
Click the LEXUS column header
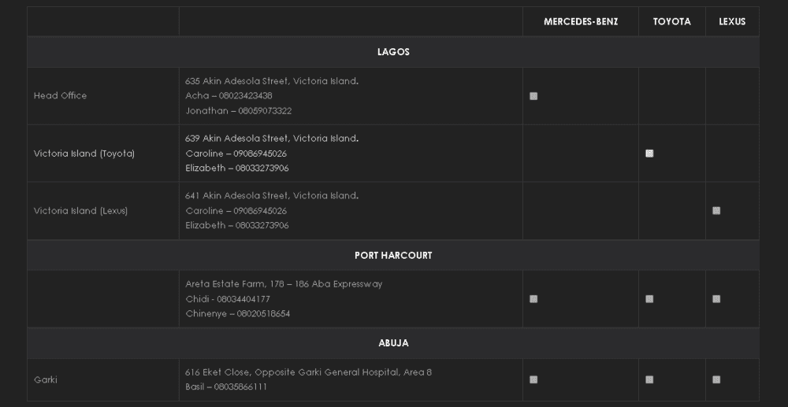coord(732,22)
